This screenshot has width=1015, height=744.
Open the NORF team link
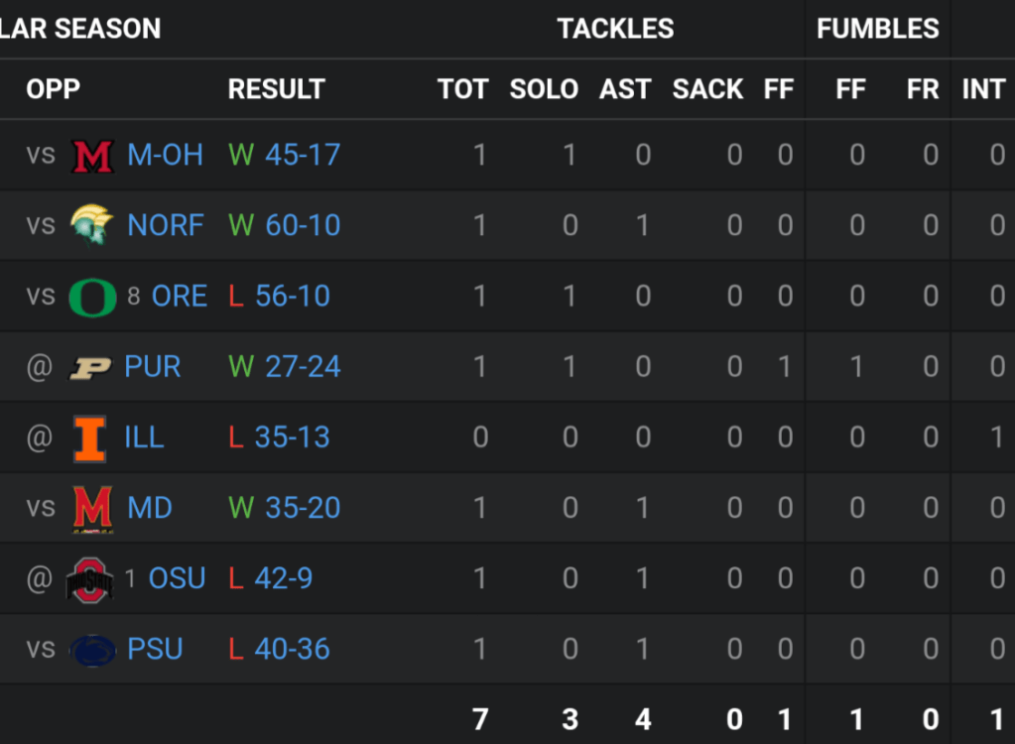click(165, 225)
